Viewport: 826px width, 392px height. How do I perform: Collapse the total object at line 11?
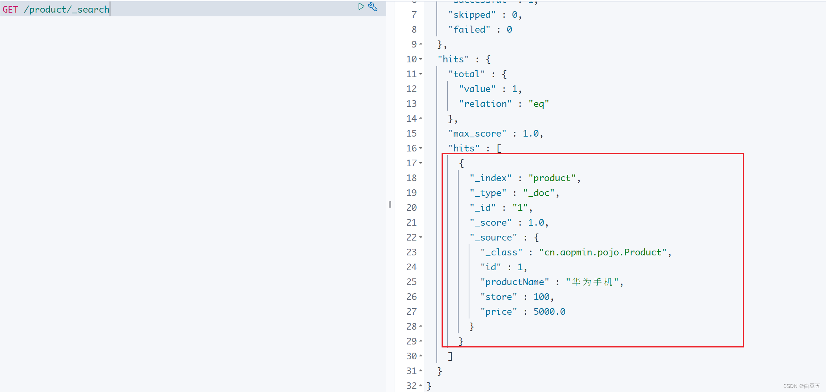tap(421, 74)
